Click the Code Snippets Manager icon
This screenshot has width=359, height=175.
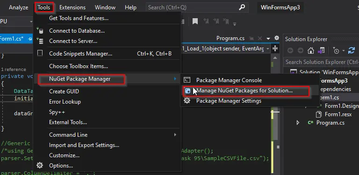[x=40, y=54]
